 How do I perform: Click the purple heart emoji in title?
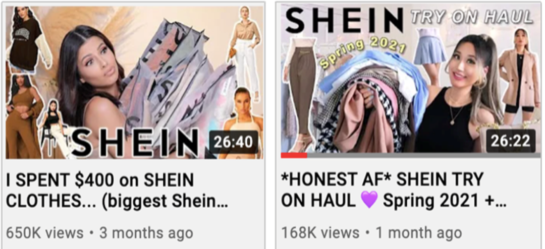[x=369, y=201]
